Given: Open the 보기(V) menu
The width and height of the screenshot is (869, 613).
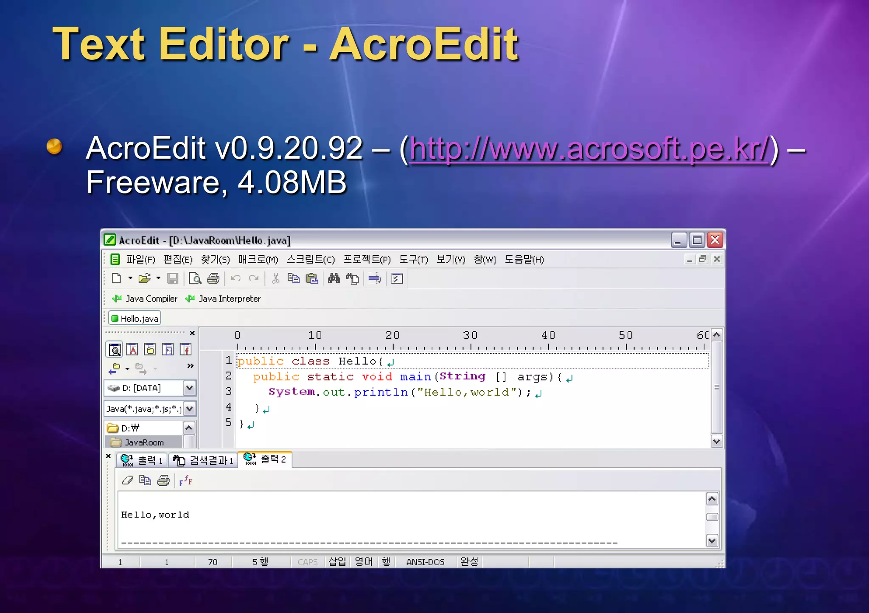Looking at the screenshot, I should [451, 259].
